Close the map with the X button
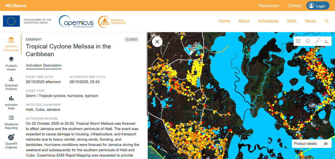 [x=157, y=42]
